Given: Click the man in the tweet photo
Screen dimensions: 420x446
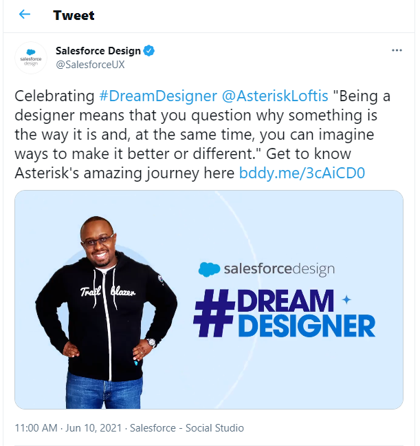Looking at the screenshot, I should coord(106,312).
